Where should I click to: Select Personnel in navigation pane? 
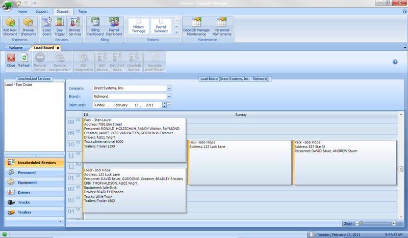point(34,172)
